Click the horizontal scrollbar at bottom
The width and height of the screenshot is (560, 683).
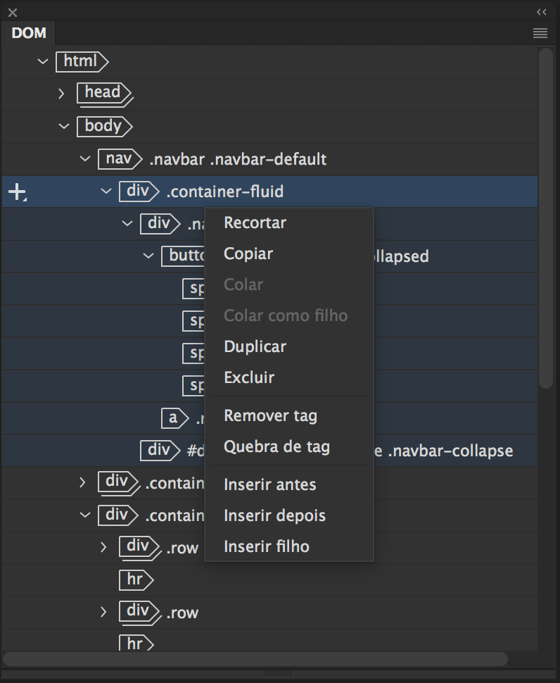255,659
